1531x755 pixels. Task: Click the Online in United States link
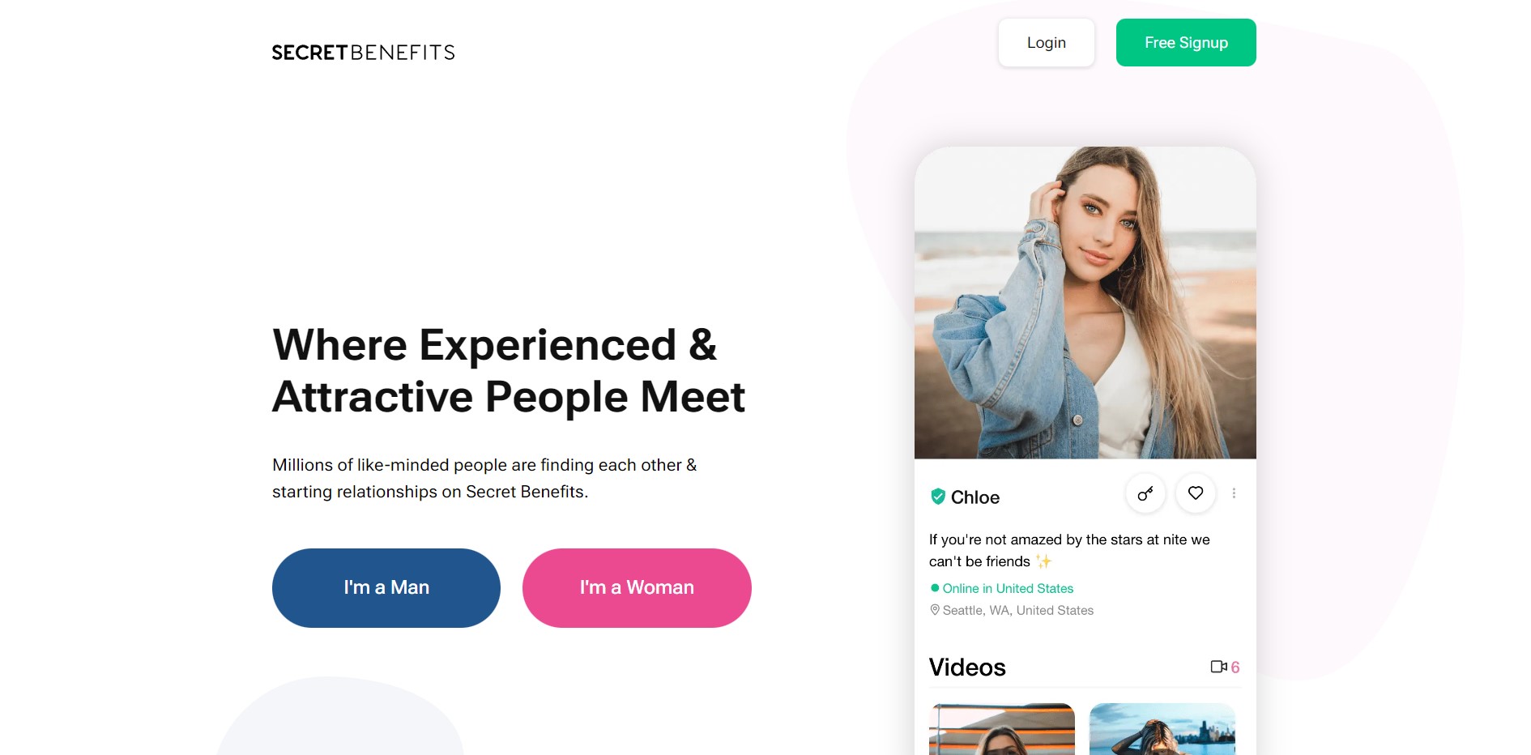click(1008, 588)
